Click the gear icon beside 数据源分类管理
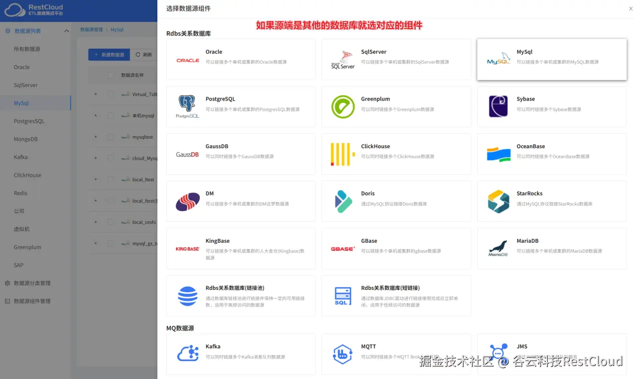Image resolution: width=634 pixels, height=379 pixels. 8,283
